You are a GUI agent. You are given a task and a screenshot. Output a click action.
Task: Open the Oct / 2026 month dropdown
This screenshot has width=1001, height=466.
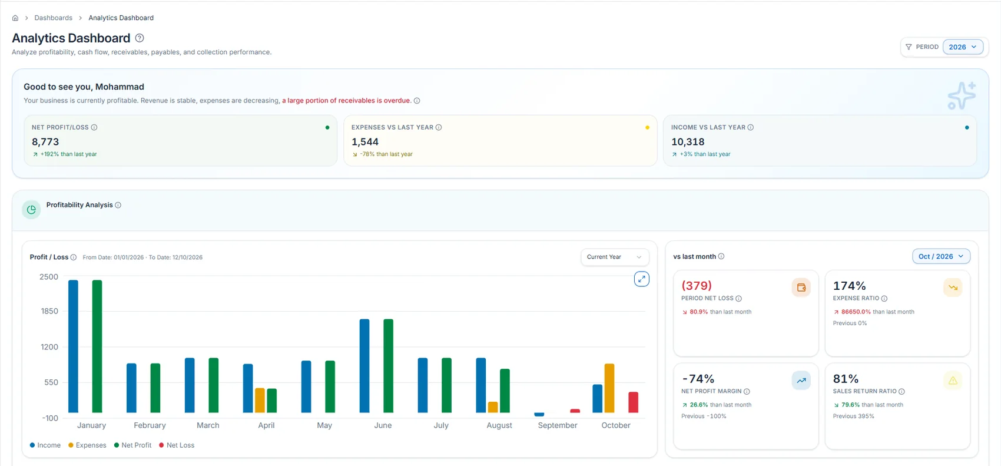tap(941, 256)
